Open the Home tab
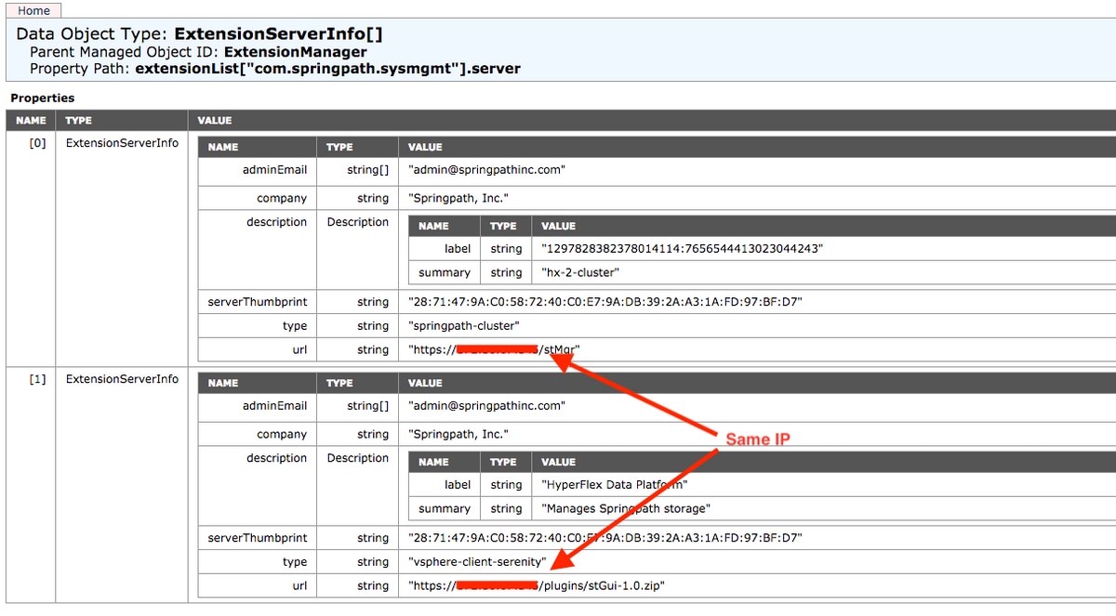The width and height of the screenshot is (1116, 616). [x=34, y=10]
